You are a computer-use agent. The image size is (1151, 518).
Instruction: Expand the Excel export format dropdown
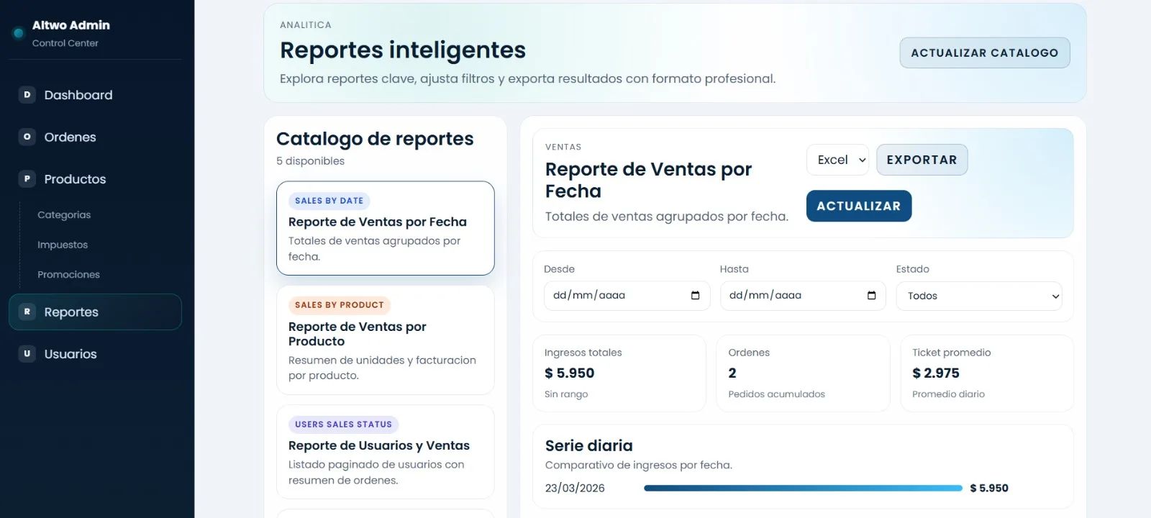coord(838,160)
